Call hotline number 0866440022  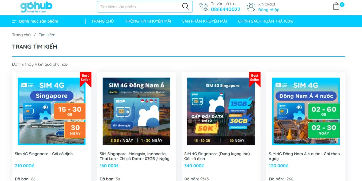(x=225, y=9)
